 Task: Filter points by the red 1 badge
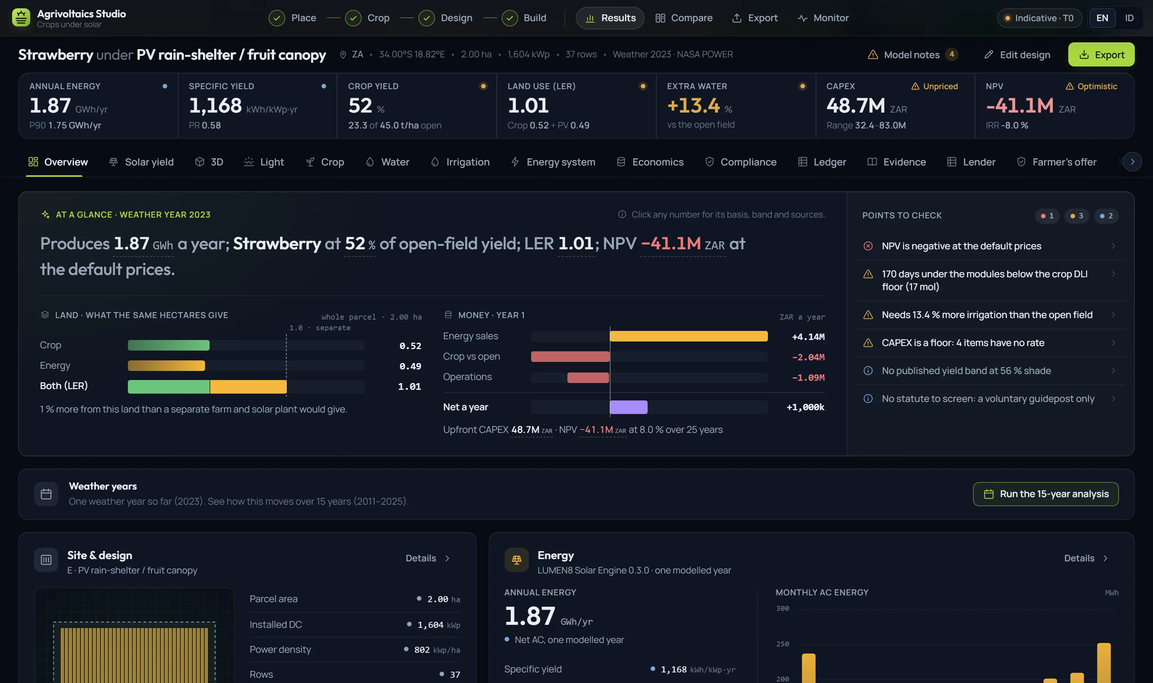tap(1047, 216)
